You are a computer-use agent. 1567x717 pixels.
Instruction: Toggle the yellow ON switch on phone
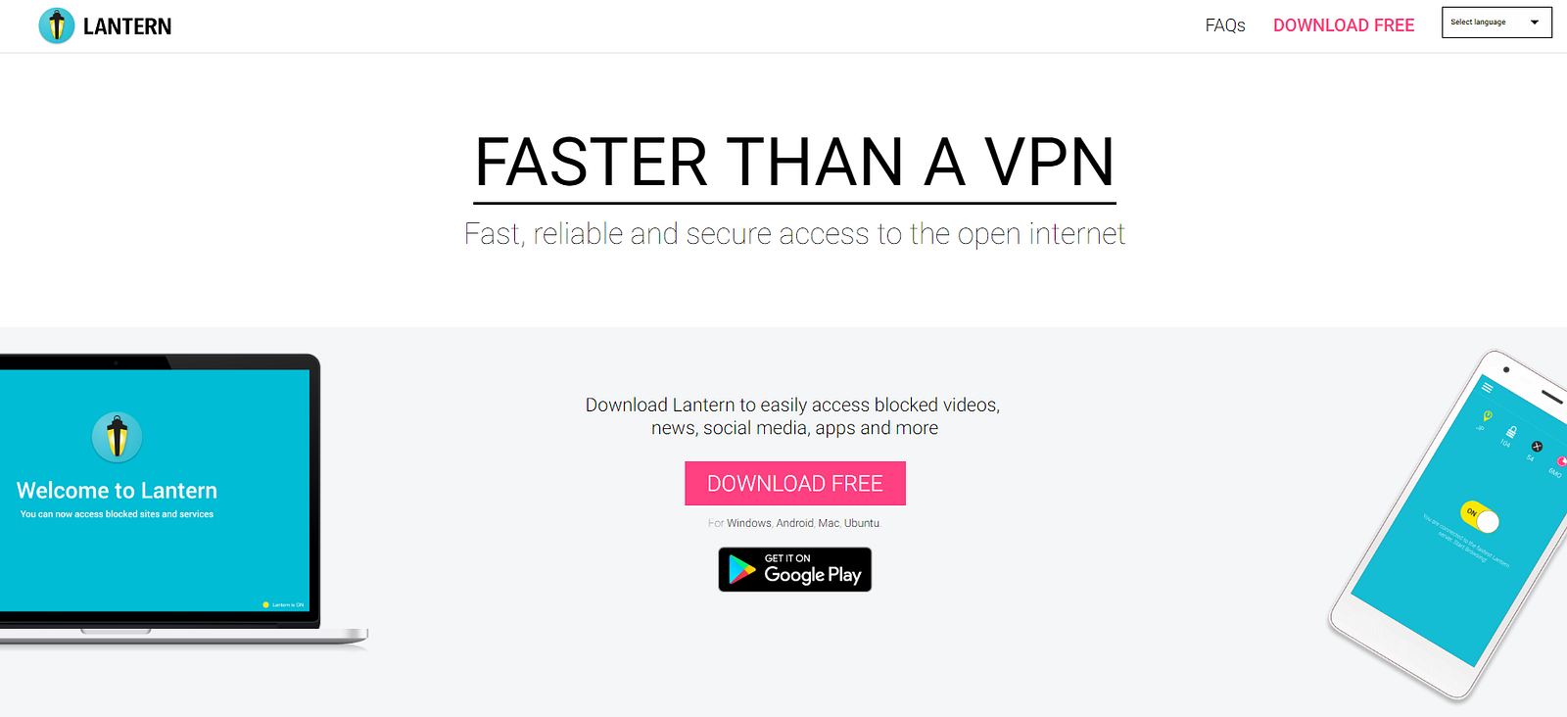click(x=1479, y=516)
